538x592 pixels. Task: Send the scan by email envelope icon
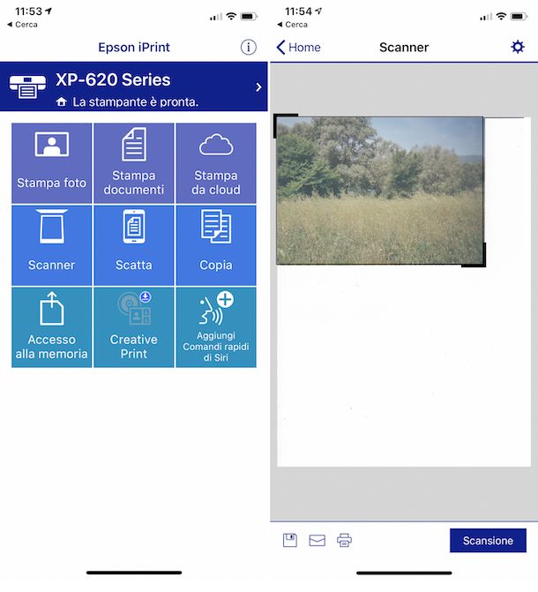coord(318,540)
